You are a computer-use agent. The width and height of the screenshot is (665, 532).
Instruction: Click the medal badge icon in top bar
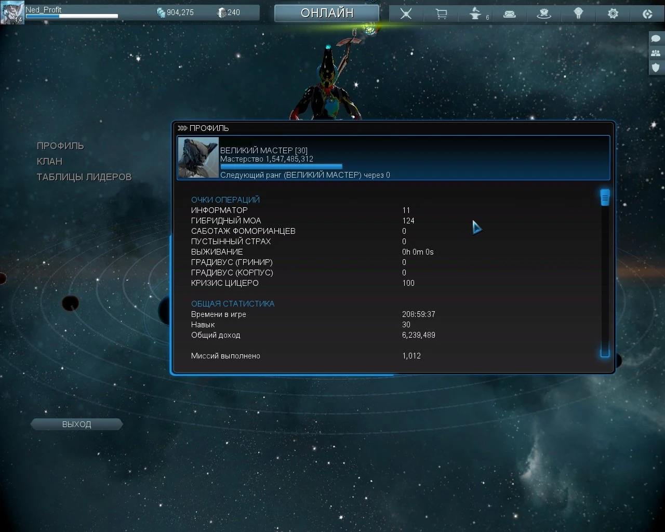pos(578,14)
